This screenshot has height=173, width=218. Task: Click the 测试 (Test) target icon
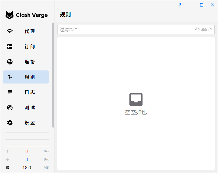pyautogui.click(x=10, y=107)
